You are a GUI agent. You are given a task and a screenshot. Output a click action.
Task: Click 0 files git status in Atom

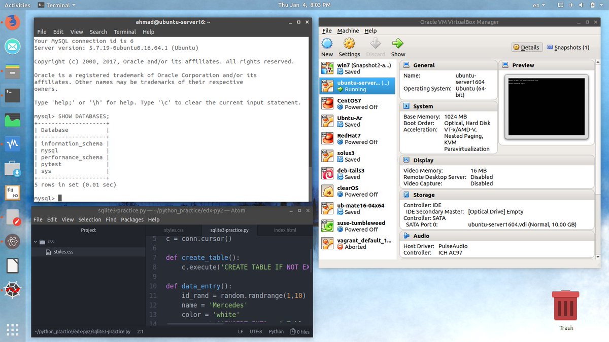pyautogui.click(x=300, y=332)
